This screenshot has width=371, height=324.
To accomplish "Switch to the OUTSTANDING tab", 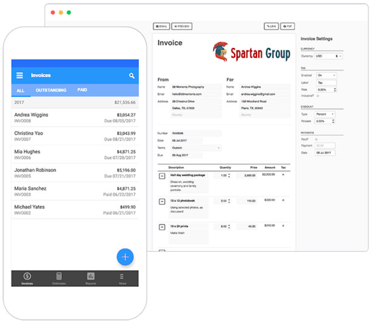I will [x=51, y=90].
